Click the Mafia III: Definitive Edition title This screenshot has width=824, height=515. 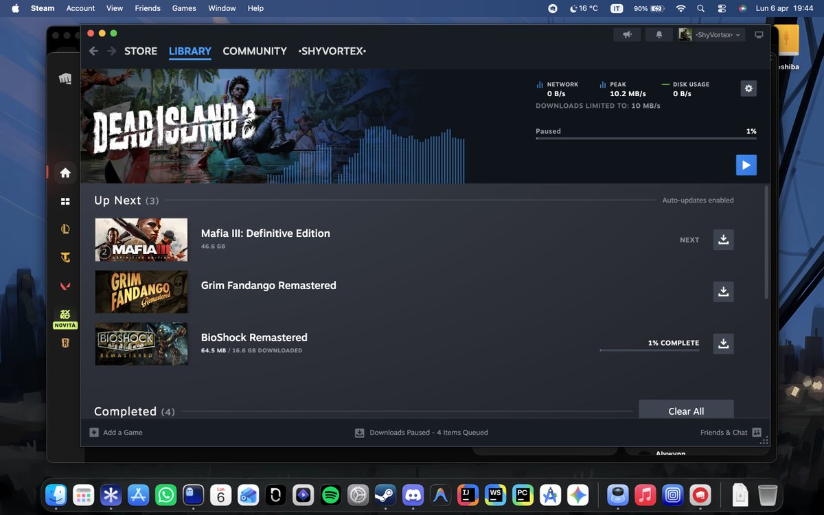(x=266, y=233)
